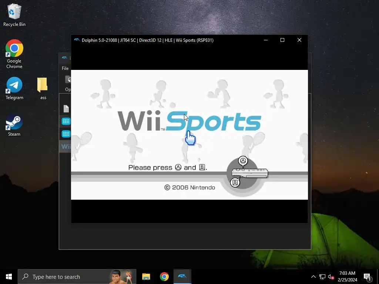Open the Steam desktop shortcut
This screenshot has height=284, width=379.
14,125
